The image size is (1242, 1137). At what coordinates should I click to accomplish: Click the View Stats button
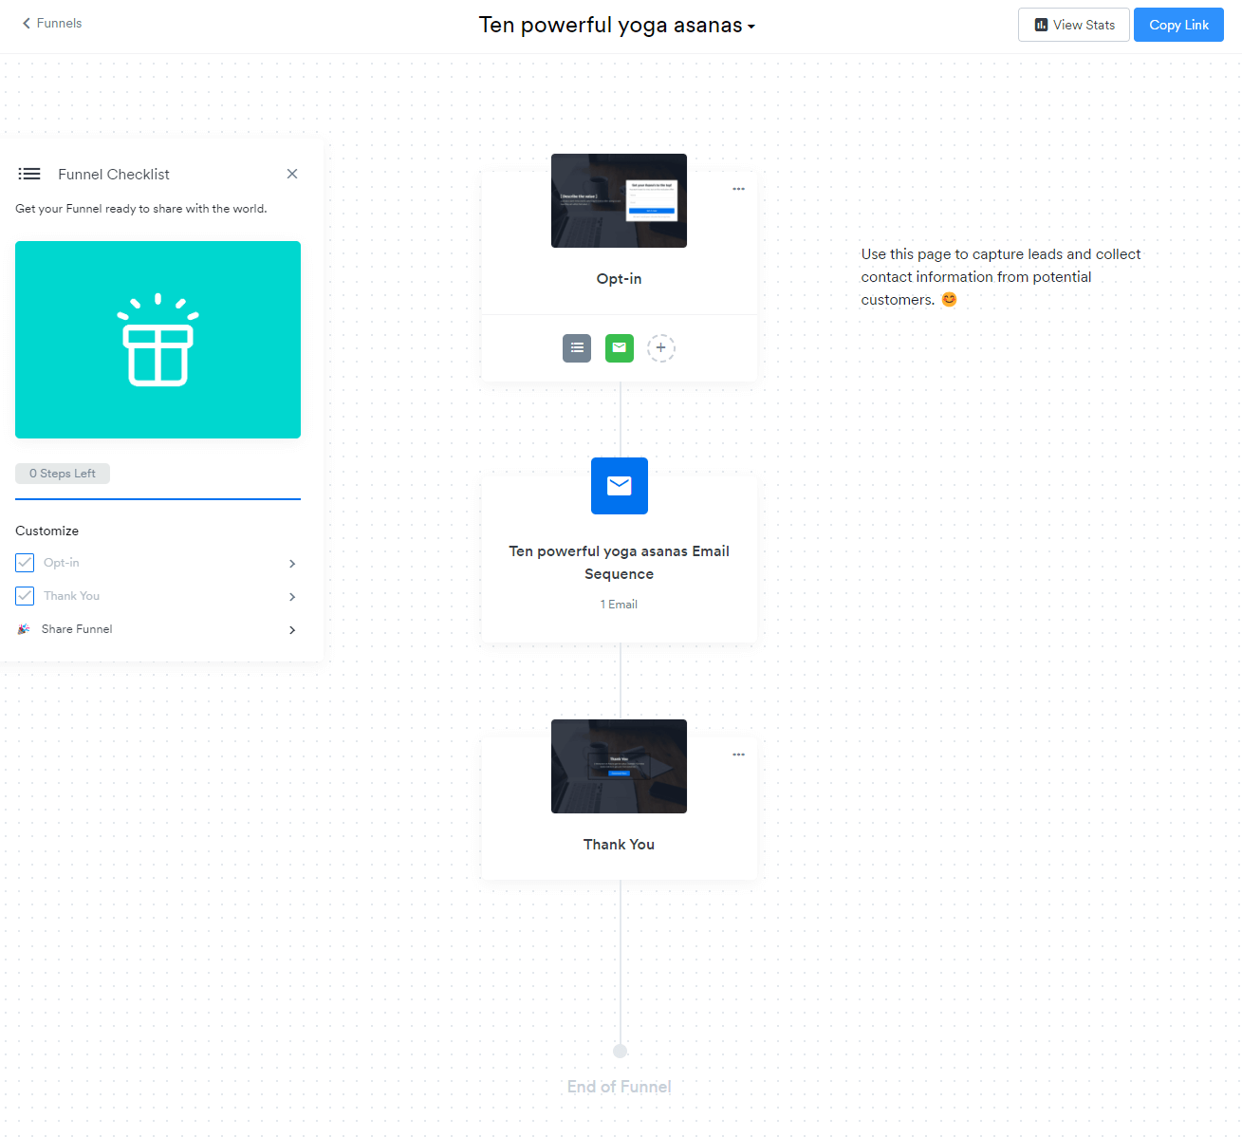coord(1073,24)
